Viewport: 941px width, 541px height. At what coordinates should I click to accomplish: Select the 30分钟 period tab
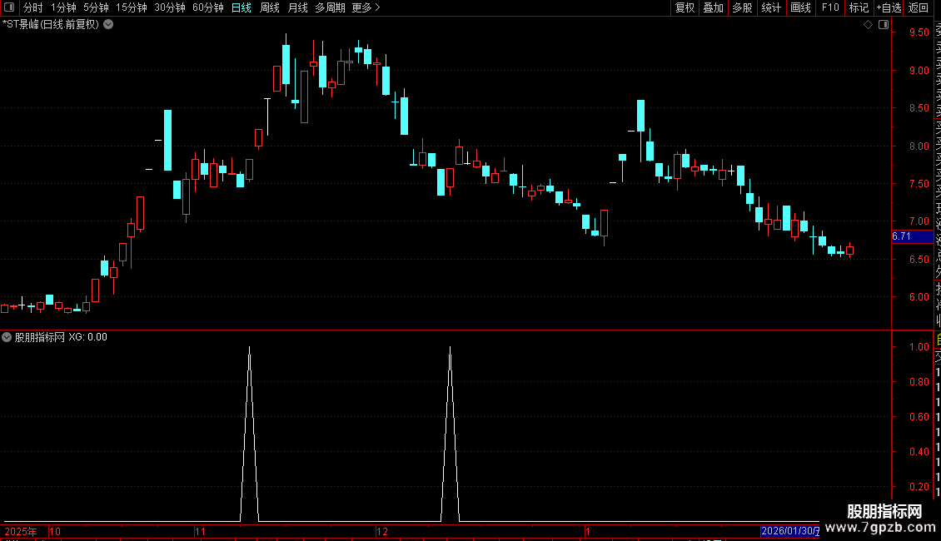169,7
